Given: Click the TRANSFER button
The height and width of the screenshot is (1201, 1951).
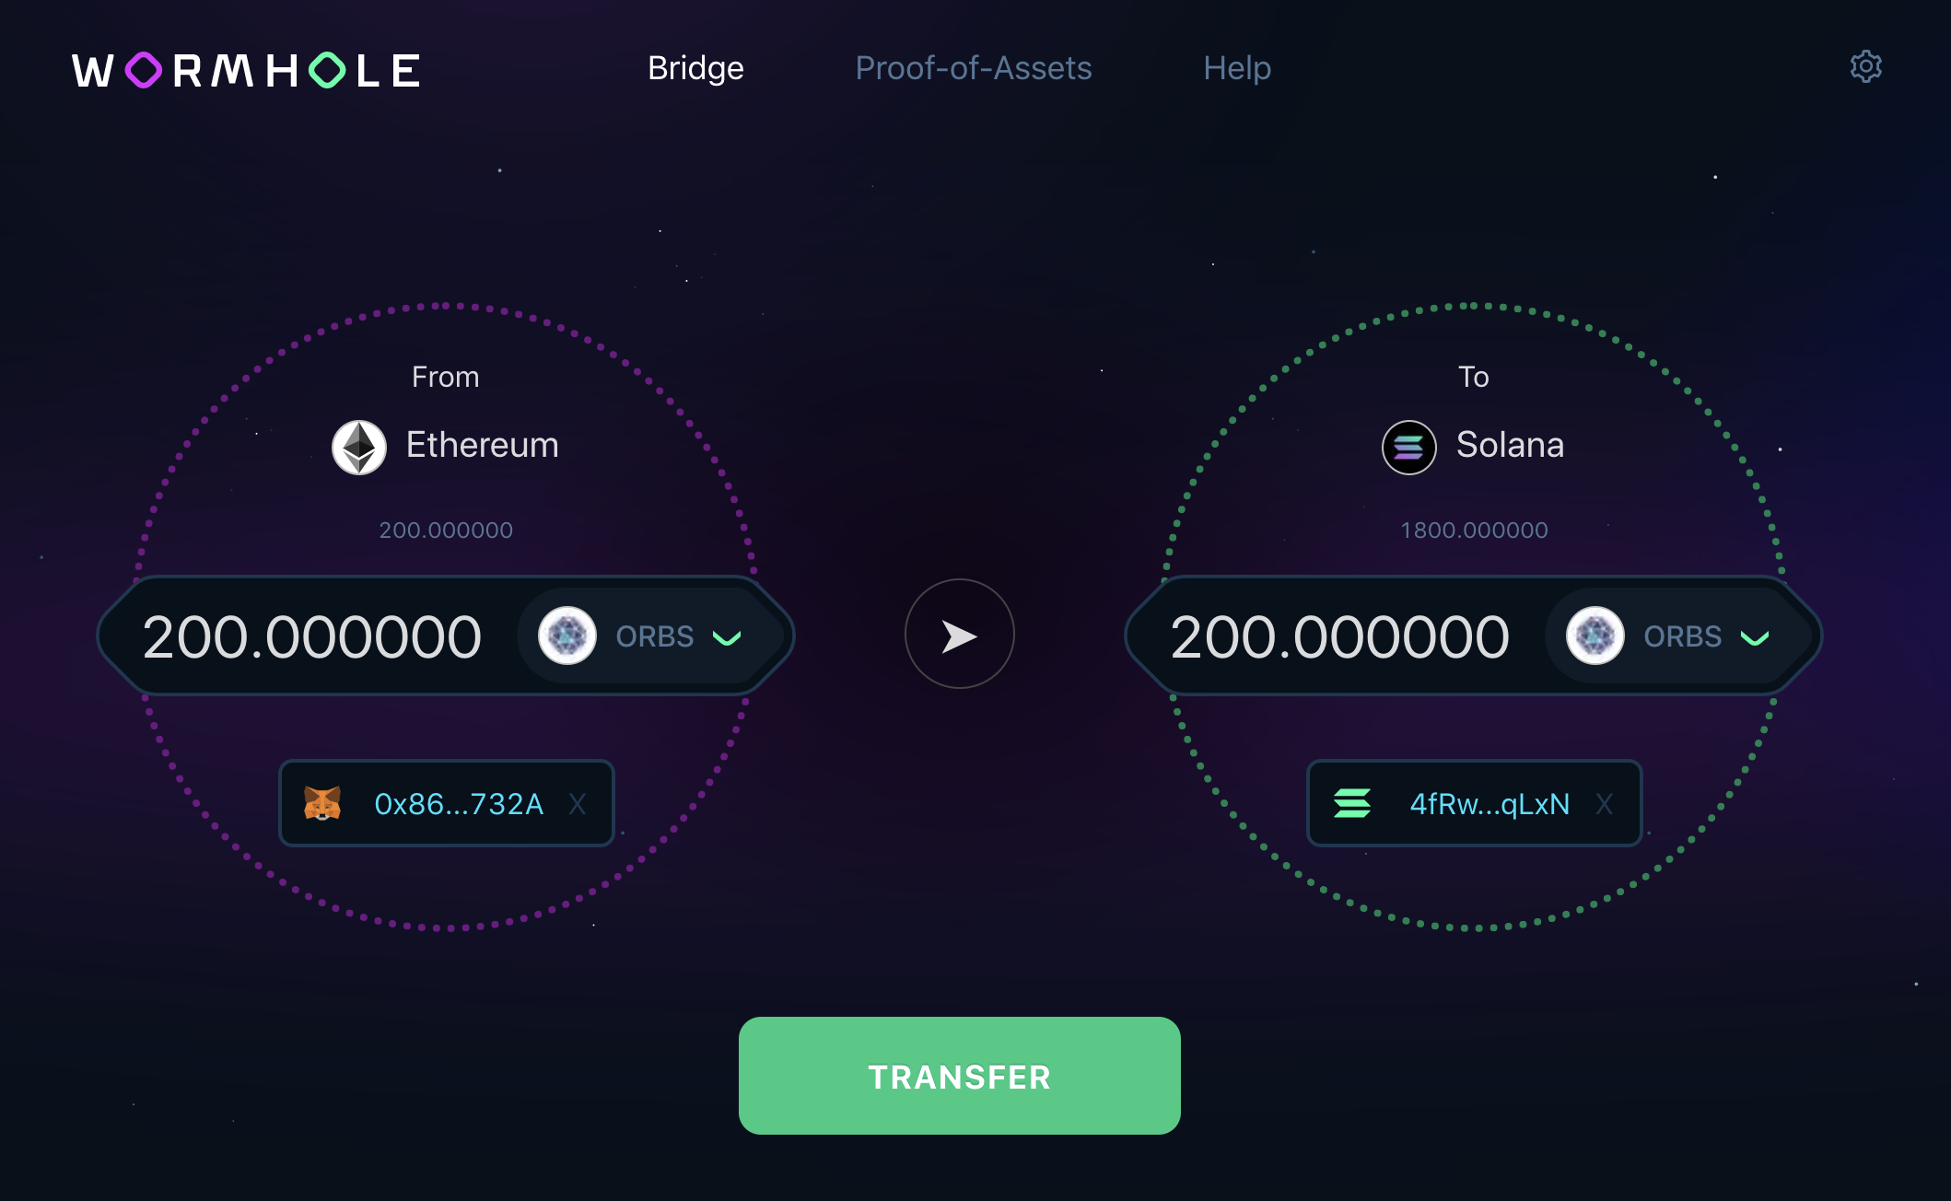Looking at the screenshot, I should 959,1076.
